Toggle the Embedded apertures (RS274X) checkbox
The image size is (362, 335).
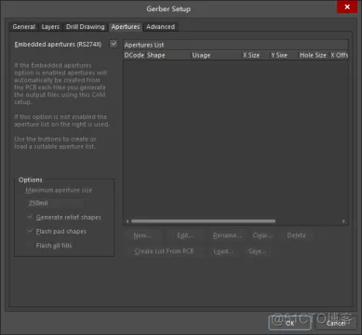pyautogui.click(x=114, y=44)
